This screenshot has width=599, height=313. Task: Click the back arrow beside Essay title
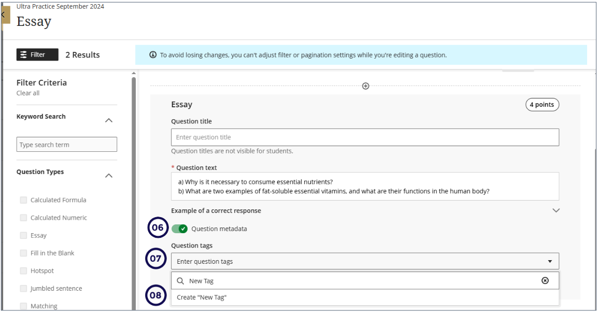coord(4,15)
